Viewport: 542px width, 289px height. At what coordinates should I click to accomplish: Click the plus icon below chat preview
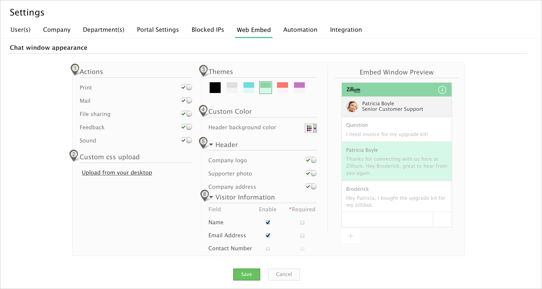tap(351, 236)
